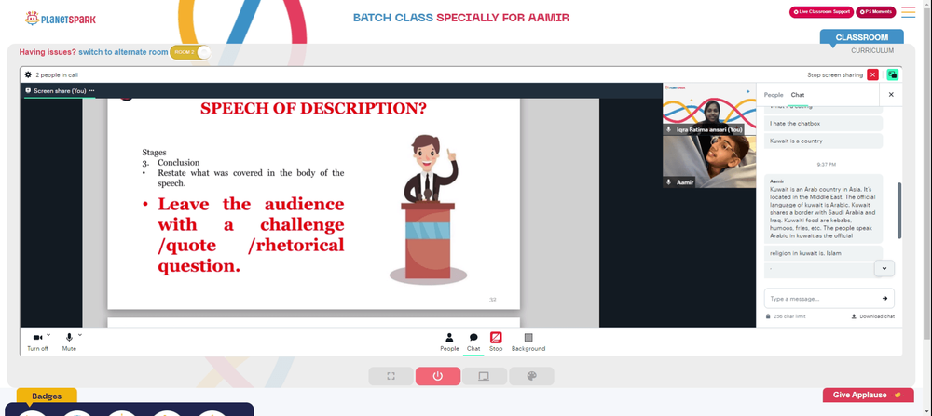This screenshot has height=416, width=932.
Task: Send the chat message with arrow icon
Action: click(x=884, y=299)
